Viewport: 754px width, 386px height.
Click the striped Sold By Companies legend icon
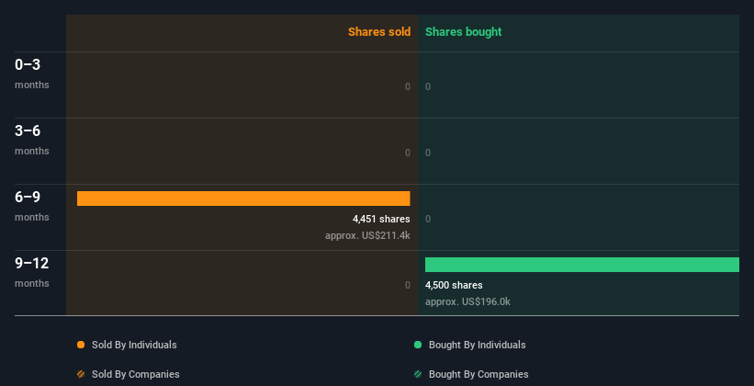coord(81,374)
